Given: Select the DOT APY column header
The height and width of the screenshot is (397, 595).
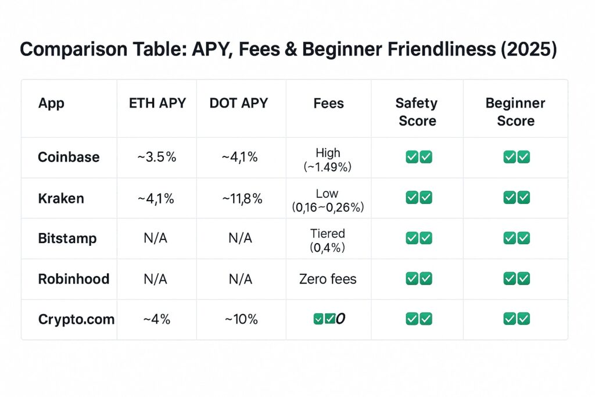Looking at the screenshot, I should coord(239,103).
